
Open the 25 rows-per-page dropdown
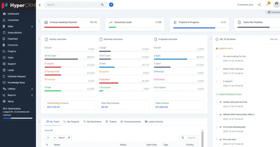pos(50,138)
